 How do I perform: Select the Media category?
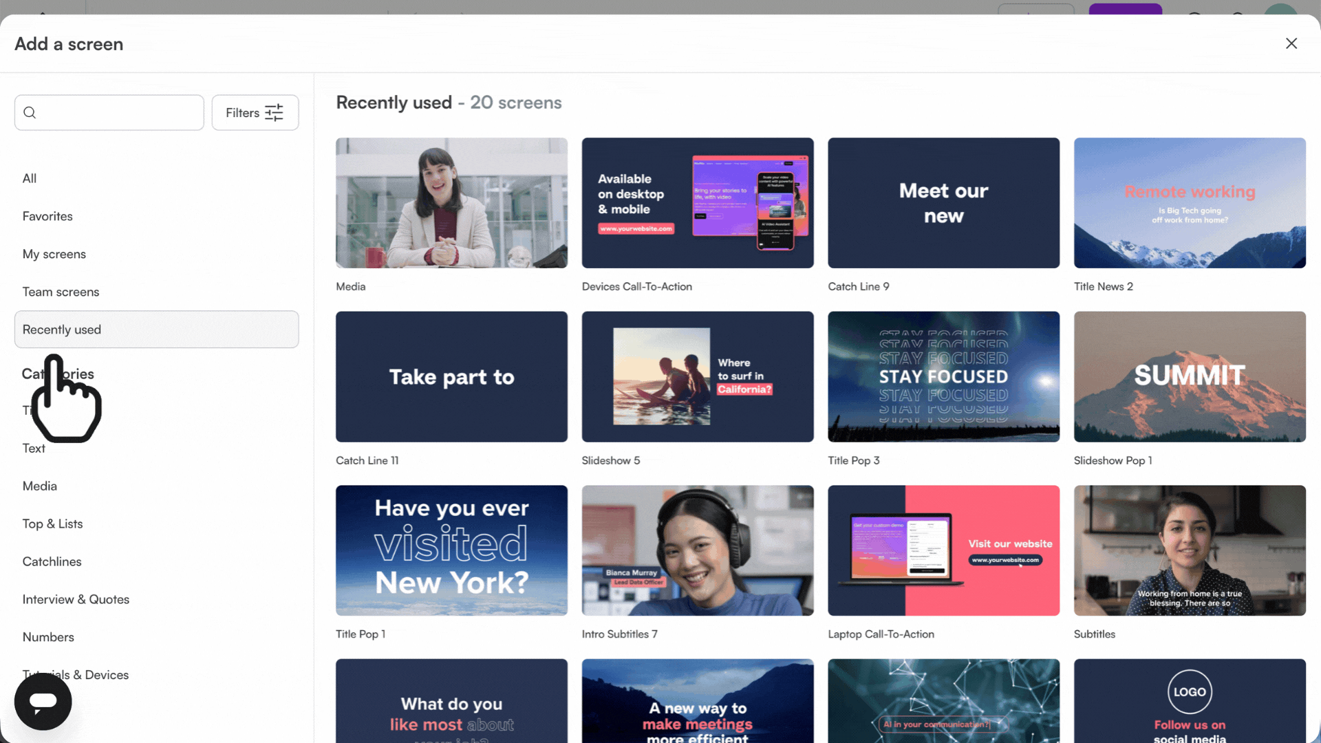(39, 486)
